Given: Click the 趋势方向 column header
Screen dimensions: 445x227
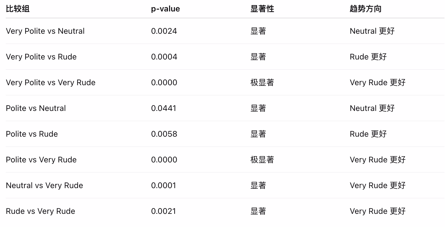Looking at the screenshot, I should (365, 9).
